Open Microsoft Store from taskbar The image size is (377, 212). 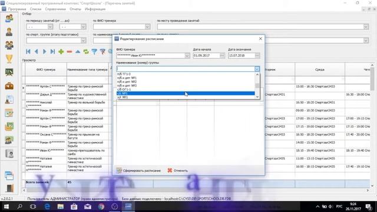click(x=74, y=206)
